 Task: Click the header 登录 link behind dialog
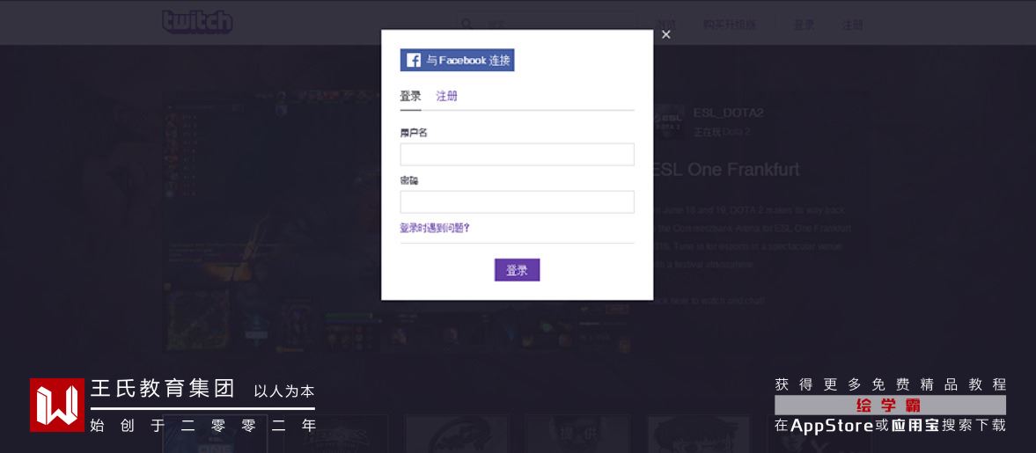pos(805,26)
